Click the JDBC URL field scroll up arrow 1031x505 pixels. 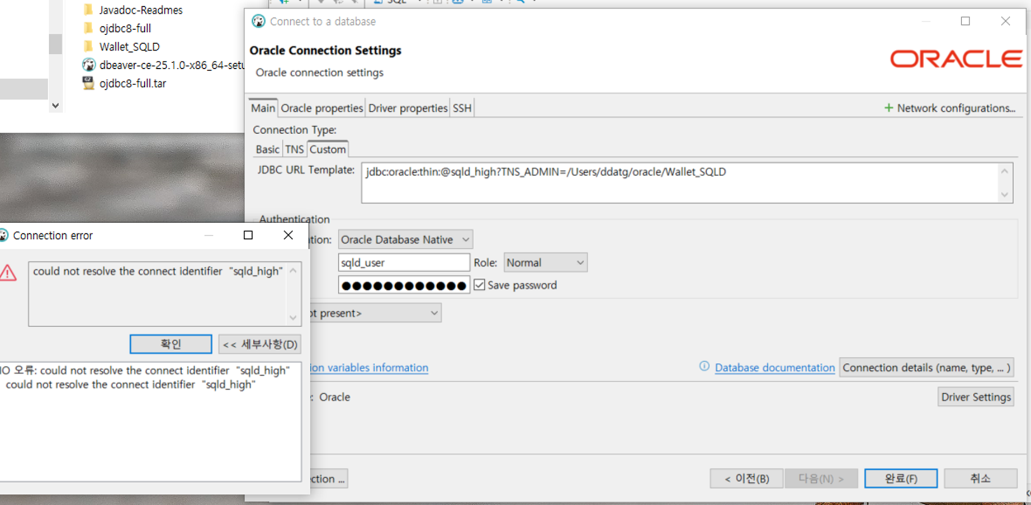point(1005,171)
